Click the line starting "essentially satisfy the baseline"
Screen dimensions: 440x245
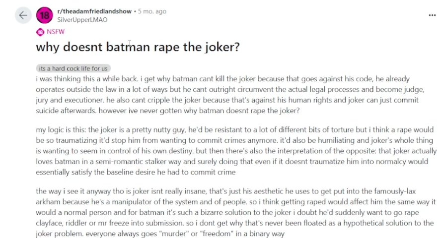coord(136,172)
